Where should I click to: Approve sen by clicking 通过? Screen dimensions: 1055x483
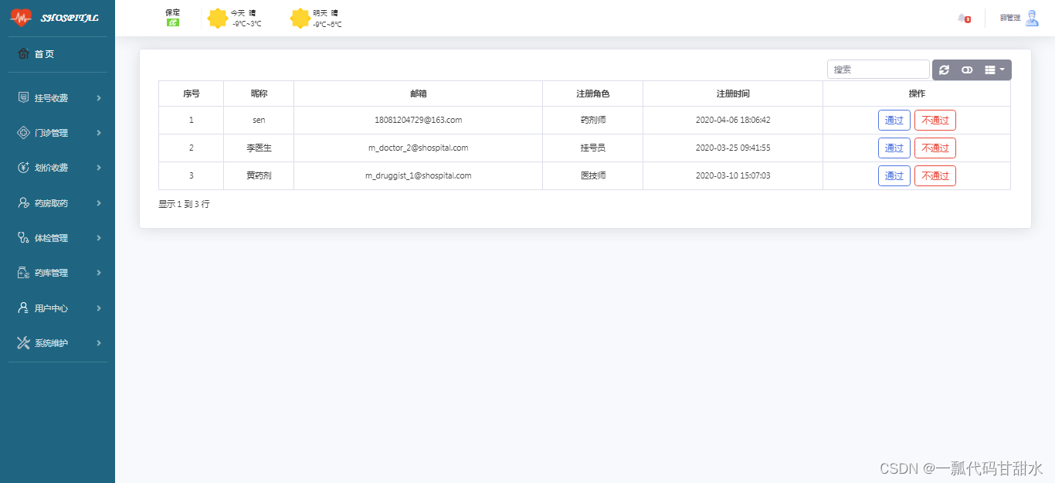[x=894, y=120]
